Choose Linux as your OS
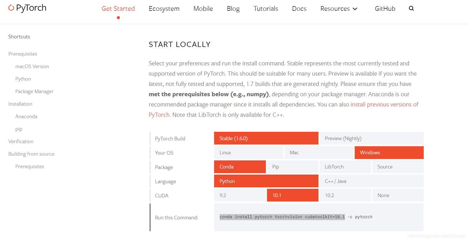The image size is (468, 241). [x=249, y=153]
